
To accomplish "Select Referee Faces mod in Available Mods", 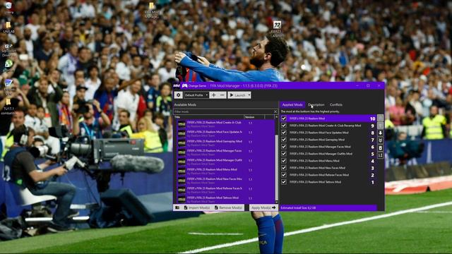I will point(225,190).
